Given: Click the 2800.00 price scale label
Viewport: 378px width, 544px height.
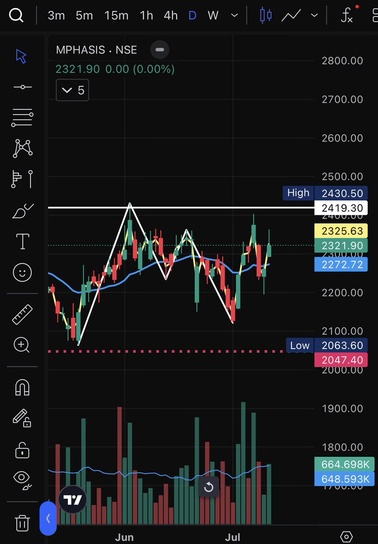Looking at the screenshot, I should 342,60.
